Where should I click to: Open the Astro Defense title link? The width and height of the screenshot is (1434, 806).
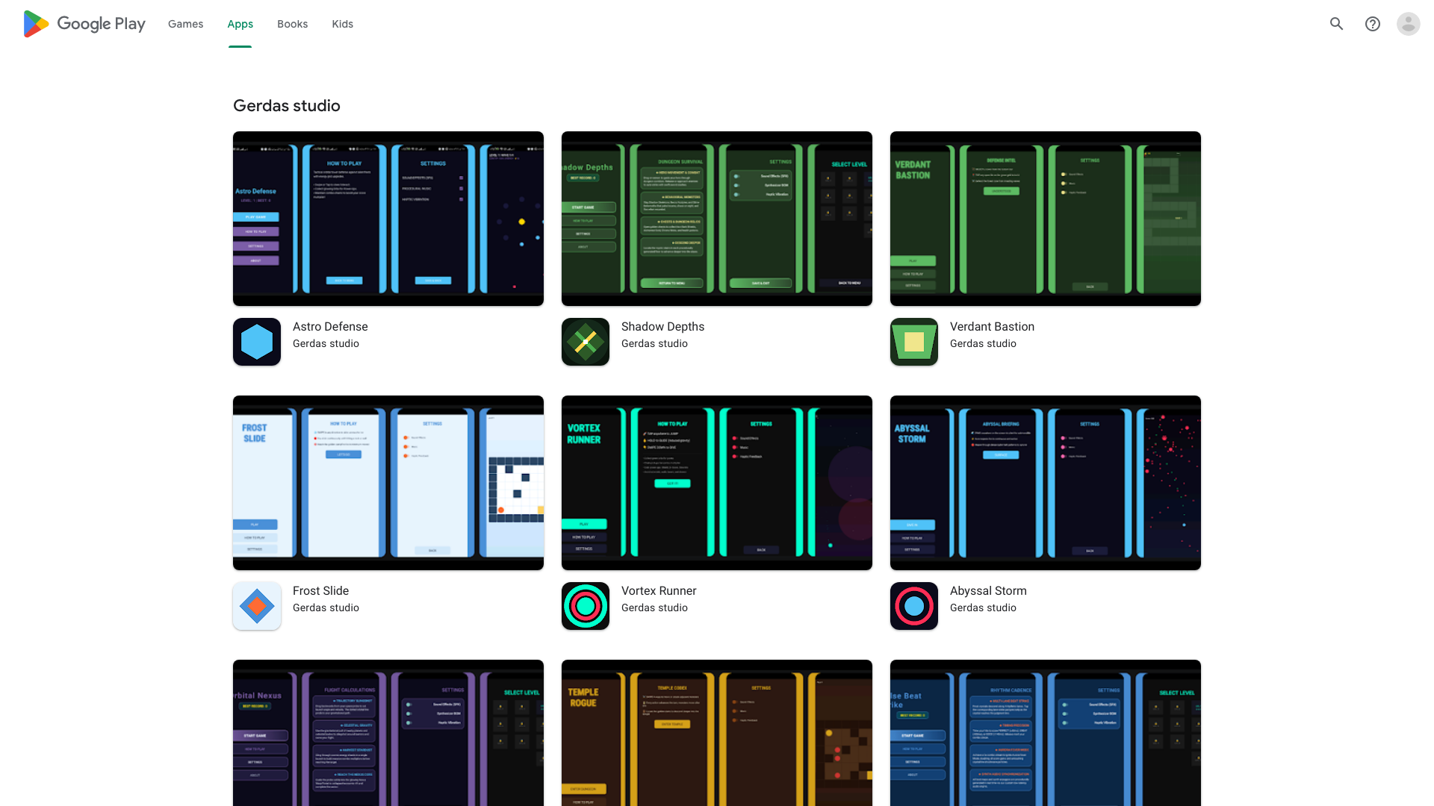330,327
